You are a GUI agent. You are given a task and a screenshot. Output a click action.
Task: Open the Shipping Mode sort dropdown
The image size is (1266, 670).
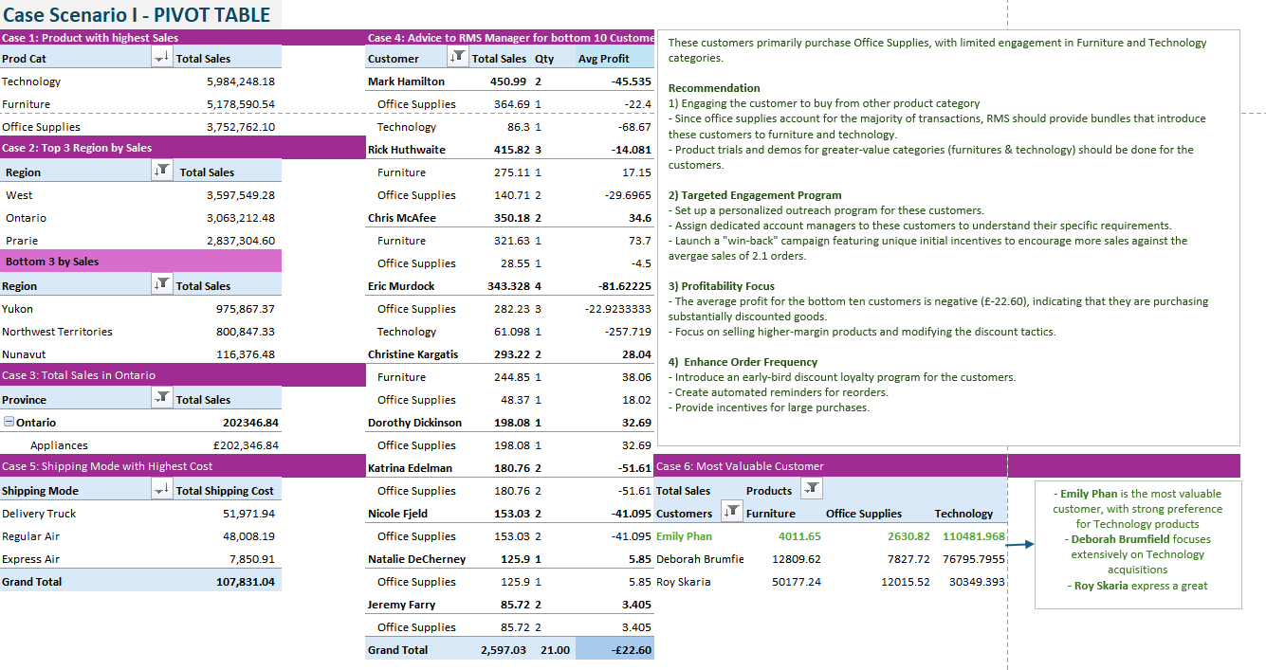[x=162, y=491]
